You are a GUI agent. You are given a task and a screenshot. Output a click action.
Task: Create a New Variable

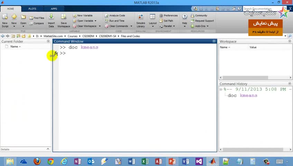pos(83,16)
